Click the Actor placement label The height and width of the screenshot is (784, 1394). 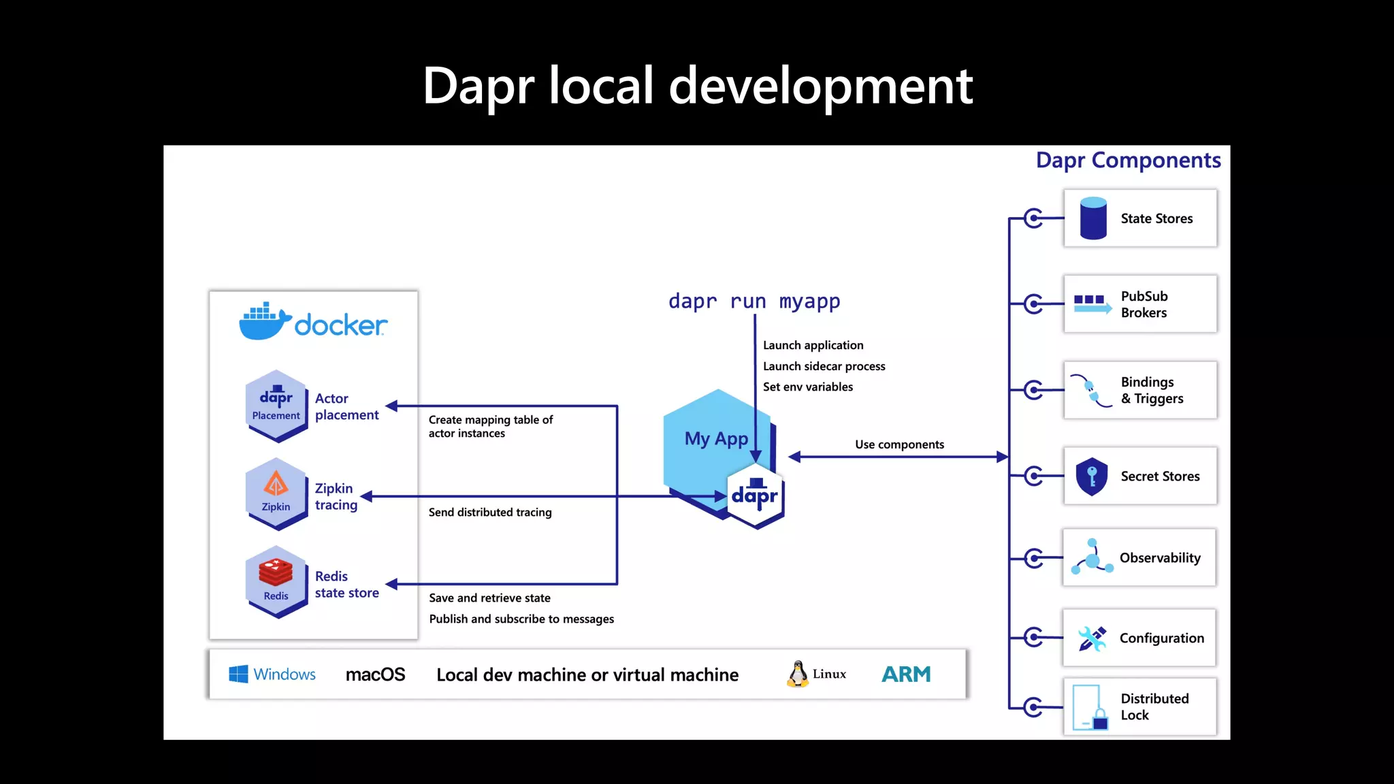coord(346,407)
